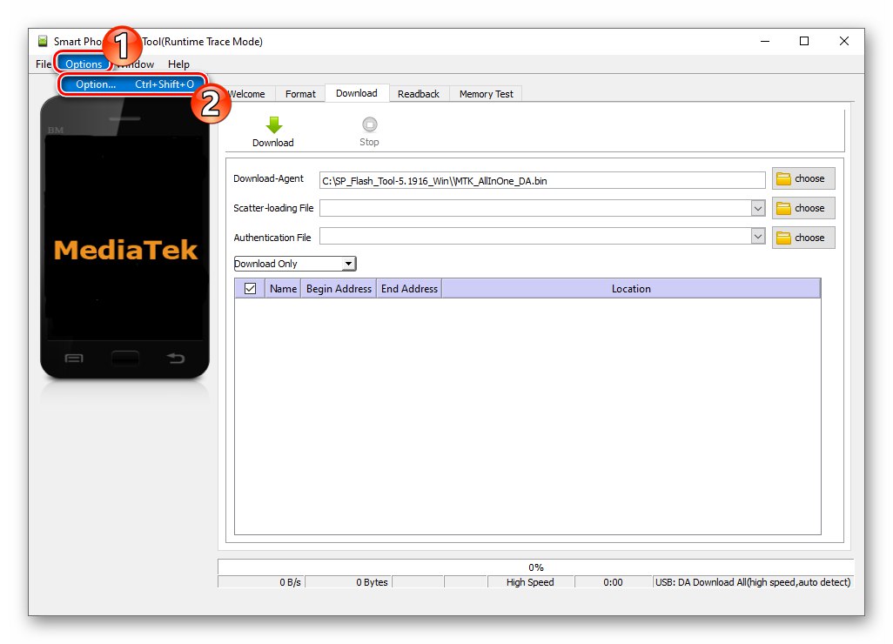This screenshot has height=644, width=893.
Task: Open the Download Only mode dropdown
Action: click(295, 264)
